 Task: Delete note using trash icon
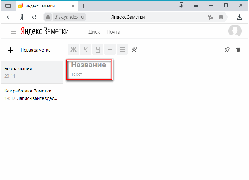point(238,49)
